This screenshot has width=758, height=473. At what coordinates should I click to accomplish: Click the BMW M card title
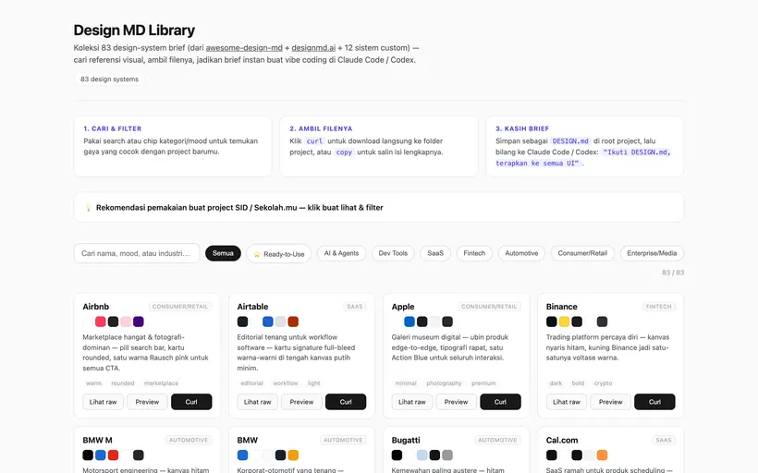pyautogui.click(x=97, y=440)
